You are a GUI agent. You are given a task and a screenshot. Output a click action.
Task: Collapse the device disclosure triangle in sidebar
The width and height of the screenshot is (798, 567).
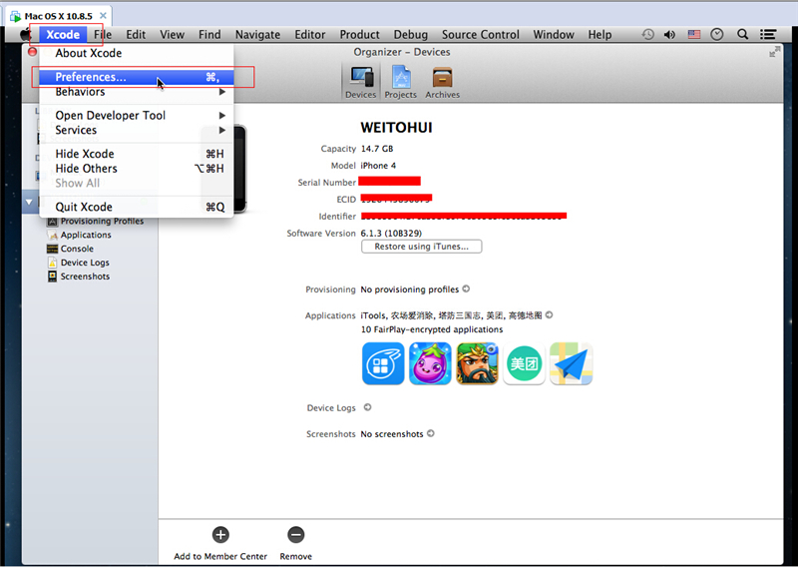pyautogui.click(x=29, y=203)
